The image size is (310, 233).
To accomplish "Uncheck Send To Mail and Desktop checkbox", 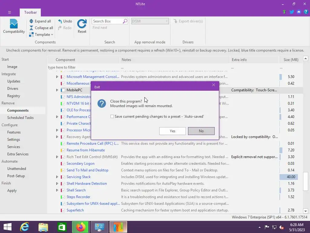I will click(63, 170).
